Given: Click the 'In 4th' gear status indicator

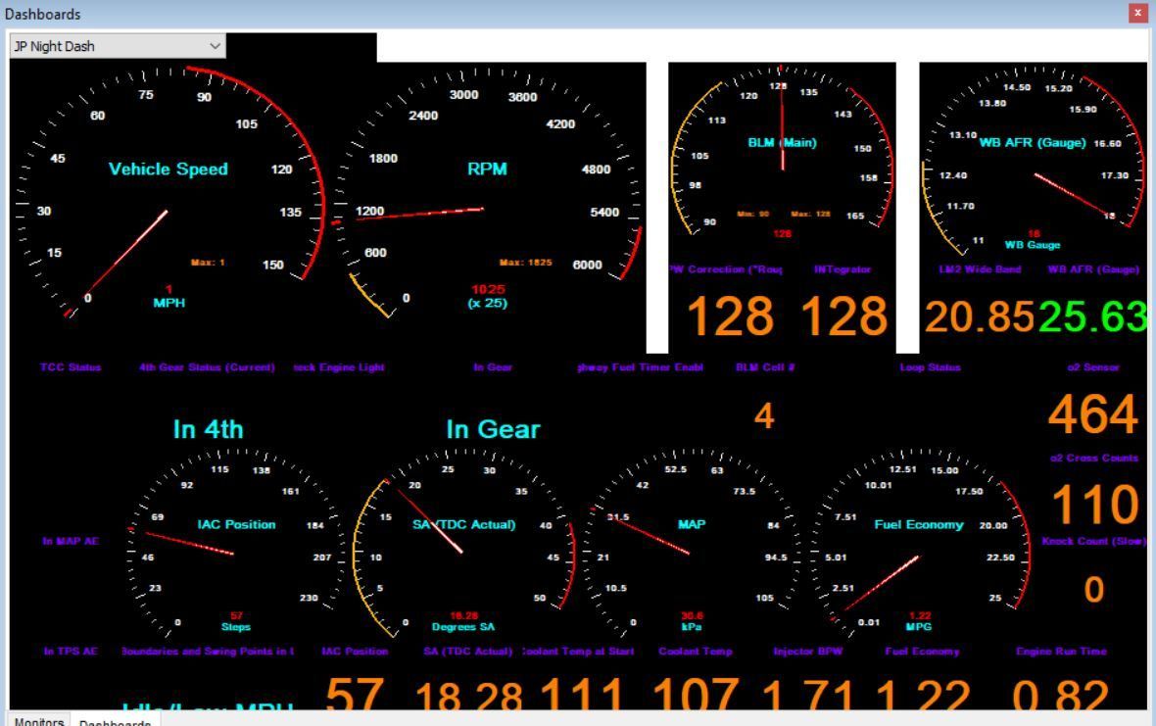Looking at the screenshot, I should pos(208,429).
